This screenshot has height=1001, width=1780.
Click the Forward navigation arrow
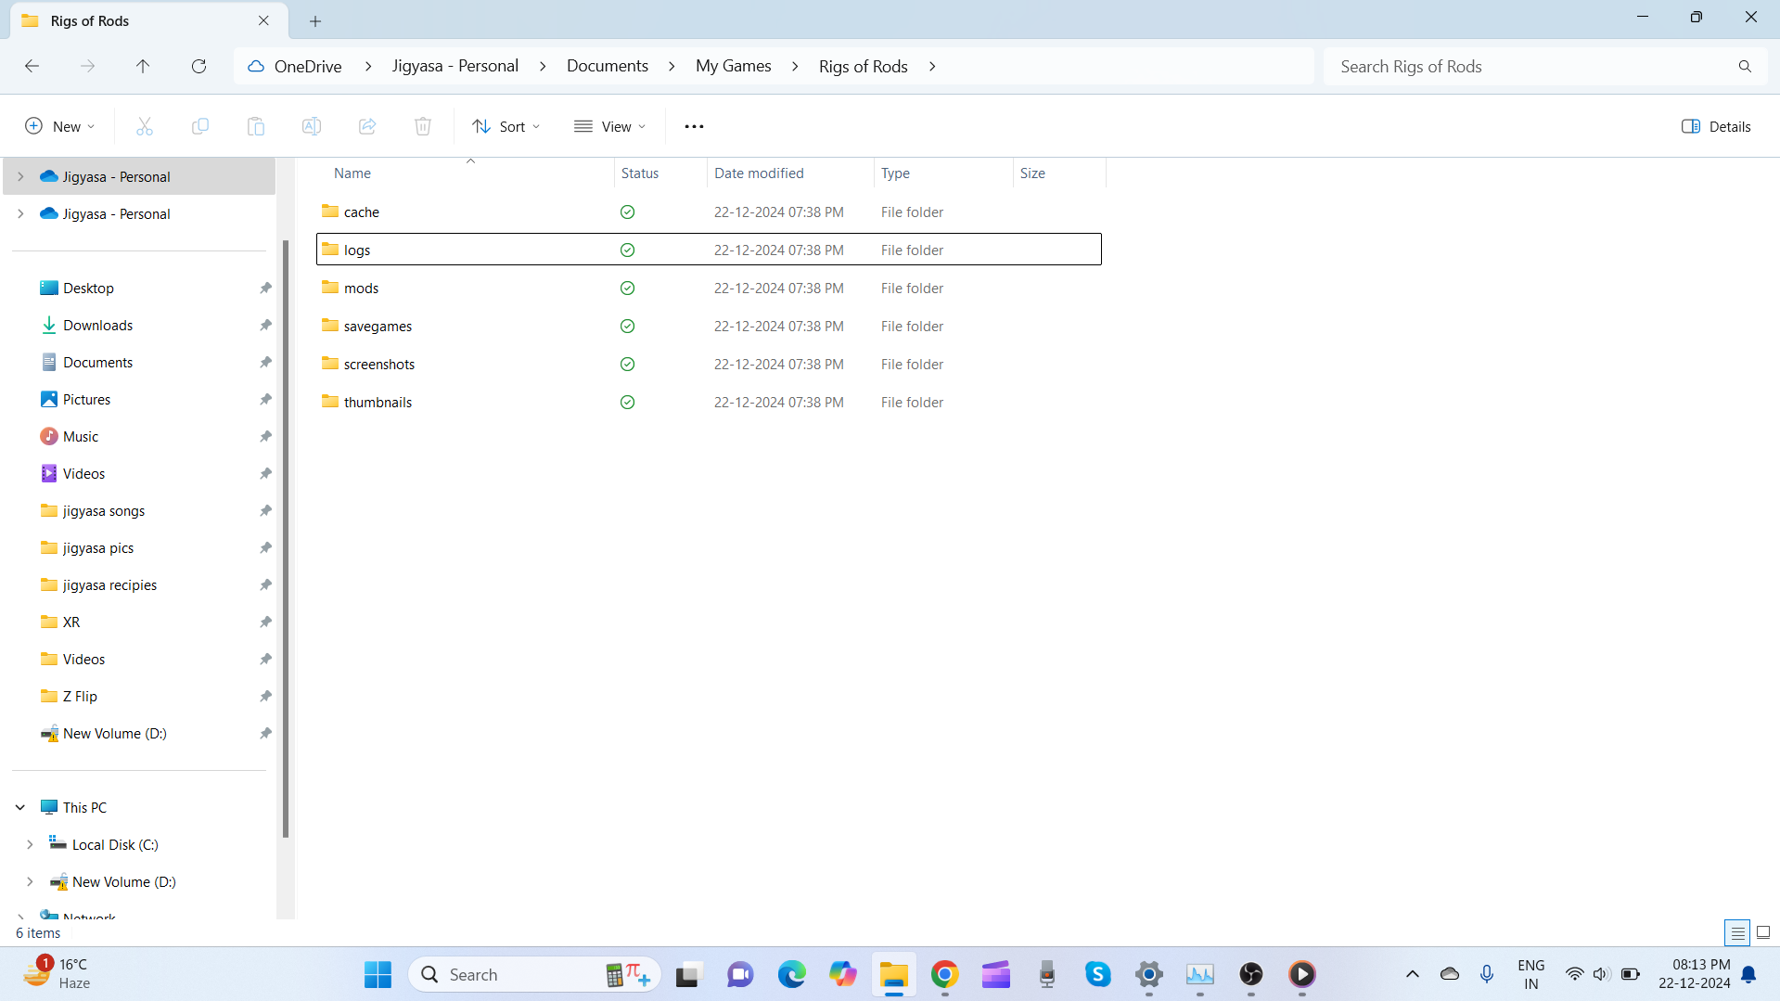(x=87, y=66)
